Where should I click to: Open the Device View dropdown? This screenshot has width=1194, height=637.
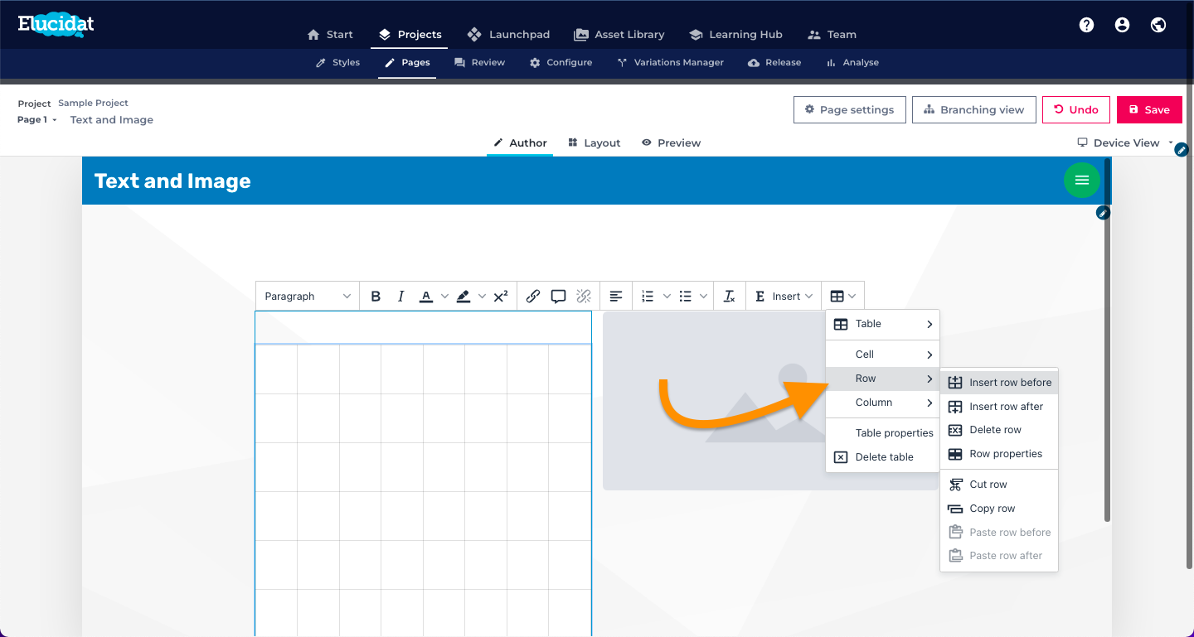(1126, 142)
